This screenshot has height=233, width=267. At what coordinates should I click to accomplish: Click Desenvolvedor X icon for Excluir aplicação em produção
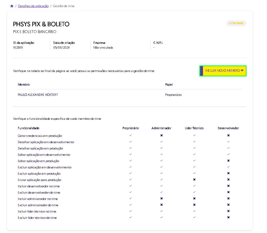tap(228, 173)
